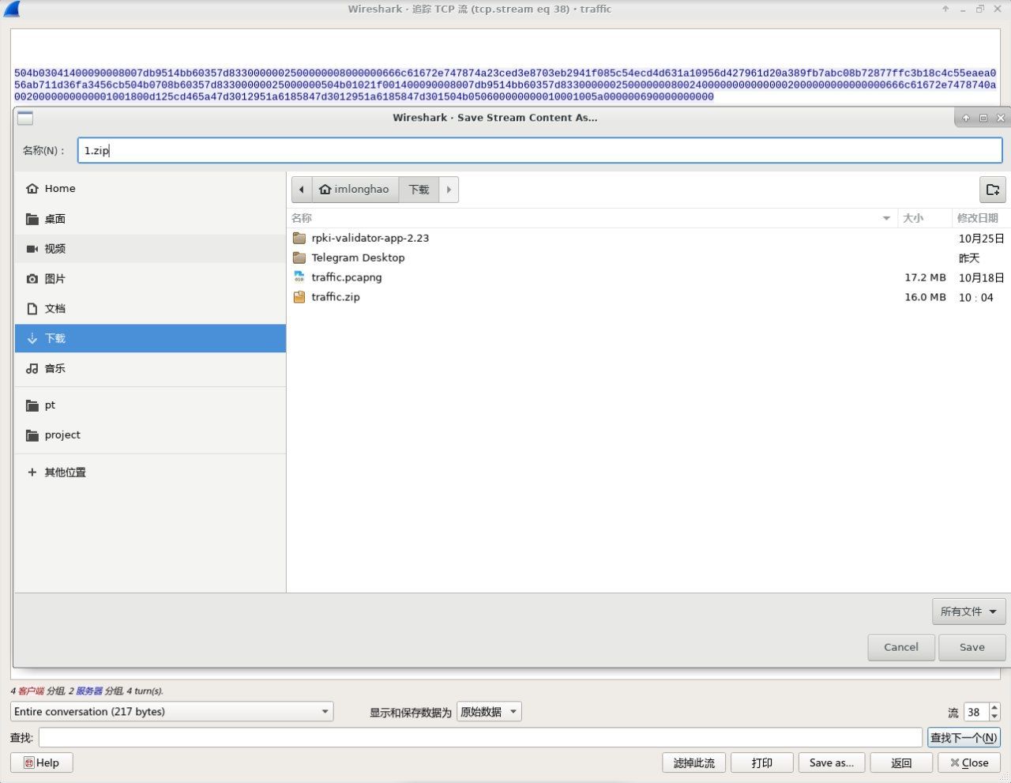Increase the stream number spinner
1011x783 pixels.
click(x=994, y=708)
